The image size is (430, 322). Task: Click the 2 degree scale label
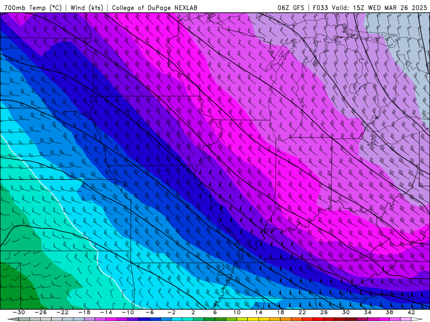point(193,312)
